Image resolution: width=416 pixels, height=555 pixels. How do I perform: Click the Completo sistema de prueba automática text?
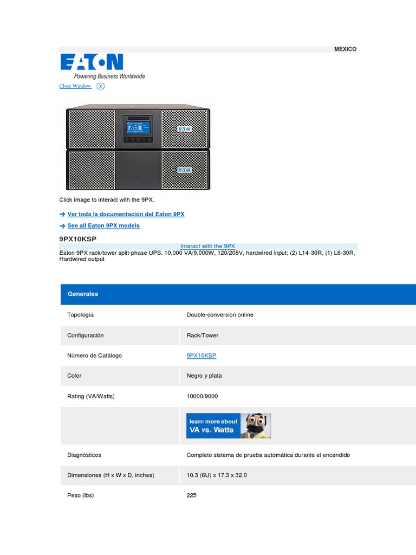(268, 455)
